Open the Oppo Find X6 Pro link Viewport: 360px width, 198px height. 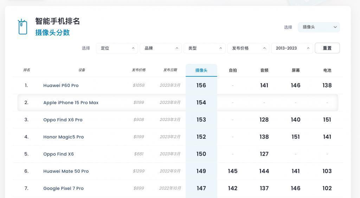pos(63,120)
